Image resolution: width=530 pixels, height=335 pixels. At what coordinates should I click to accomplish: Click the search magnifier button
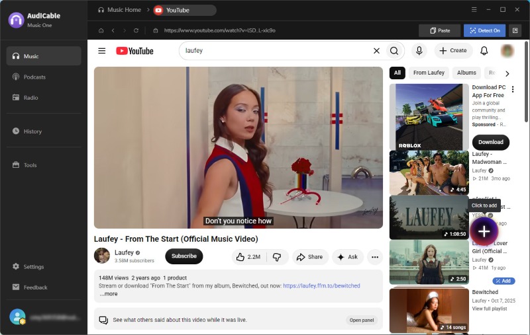coord(394,51)
